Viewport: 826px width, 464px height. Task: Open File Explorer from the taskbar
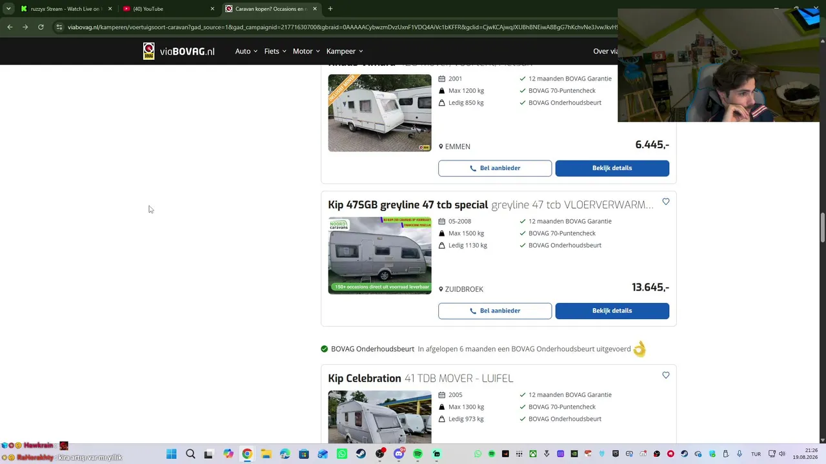tap(266, 454)
